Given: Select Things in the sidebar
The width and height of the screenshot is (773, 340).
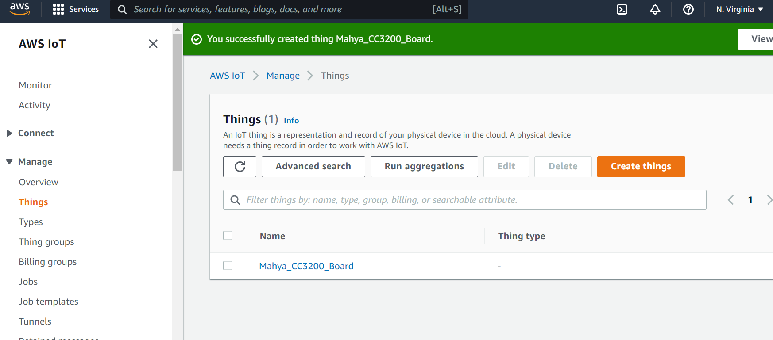Looking at the screenshot, I should pyautogui.click(x=33, y=202).
